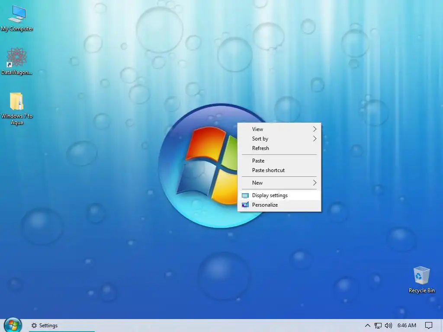Expand the New submenu
Viewport: 443px width, 332px height.
pos(279,183)
